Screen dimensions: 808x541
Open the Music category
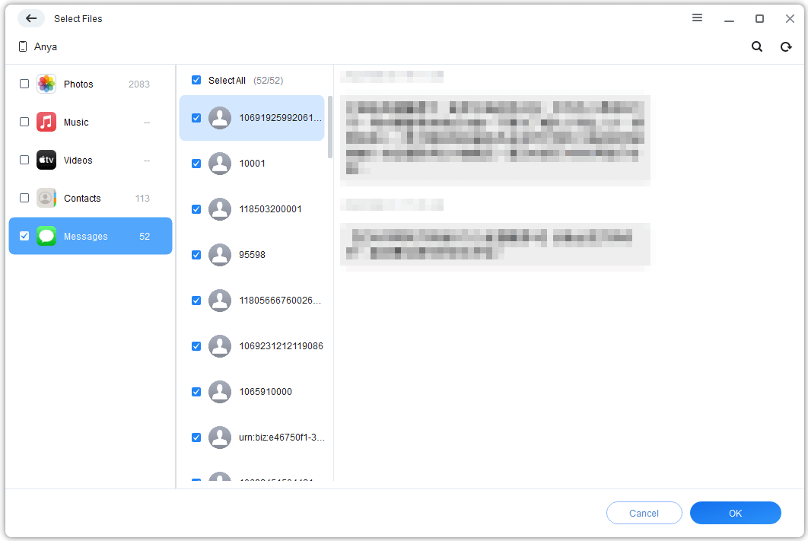pos(91,122)
